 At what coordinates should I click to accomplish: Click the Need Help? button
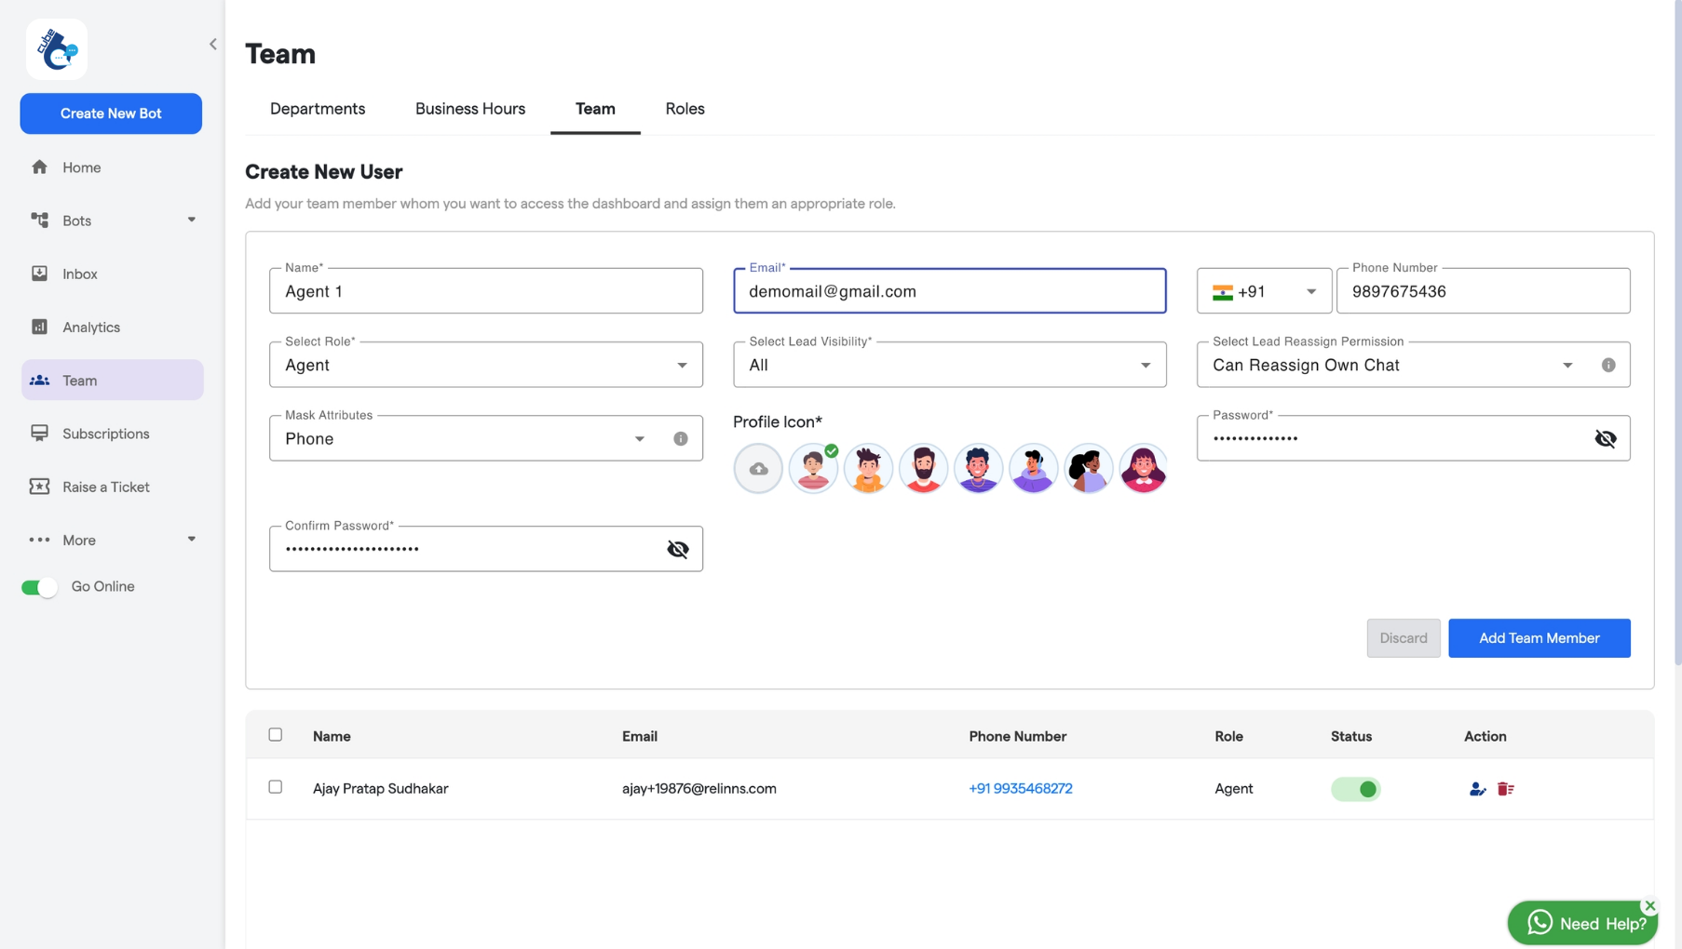click(1582, 923)
